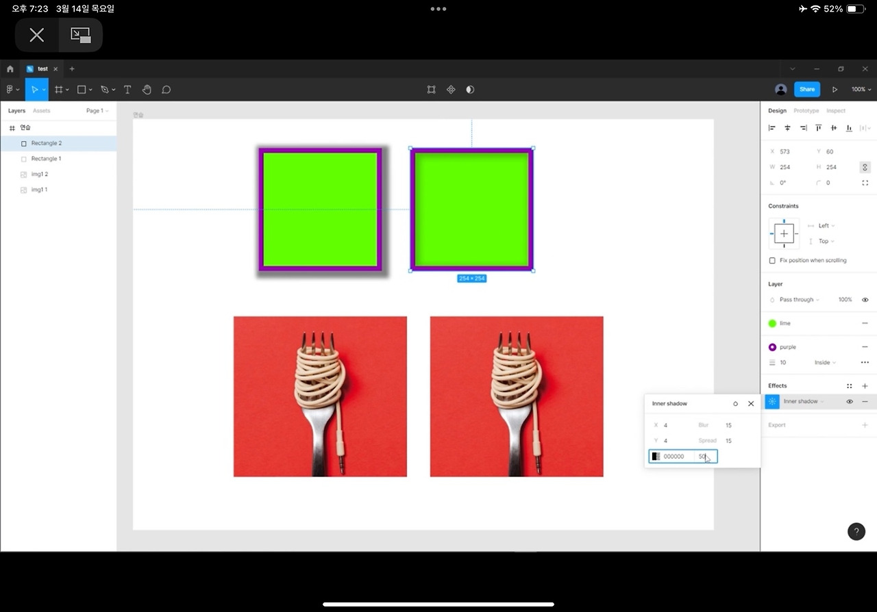The height and width of the screenshot is (612, 877).
Task: Switch to the Assets tab
Action: [x=42, y=111]
